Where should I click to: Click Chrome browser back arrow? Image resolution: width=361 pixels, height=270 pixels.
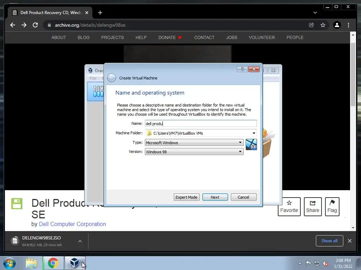[13, 25]
